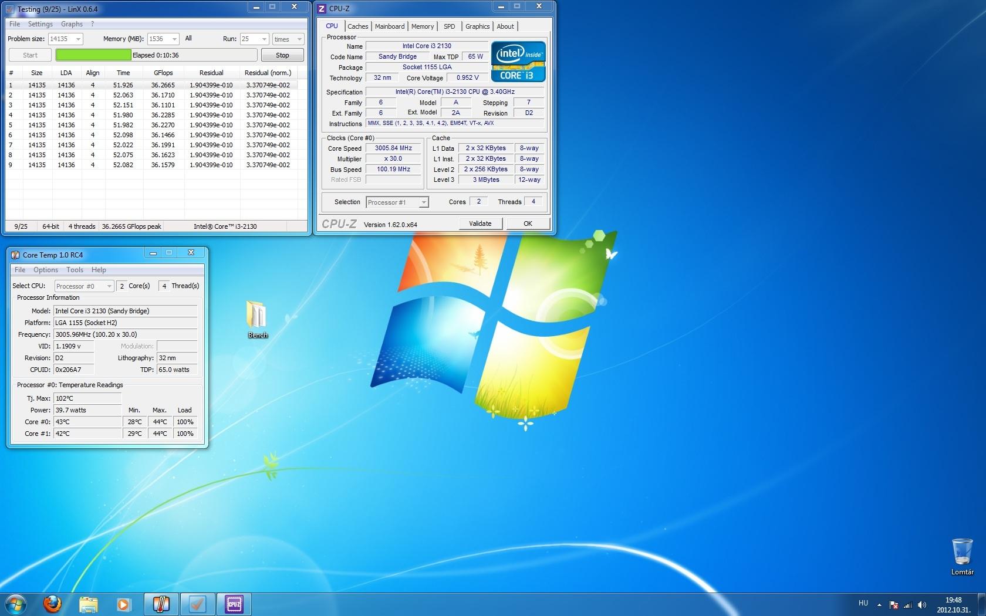Switch to Core Temp taskbar icon

pyautogui.click(x=160, y=604)
